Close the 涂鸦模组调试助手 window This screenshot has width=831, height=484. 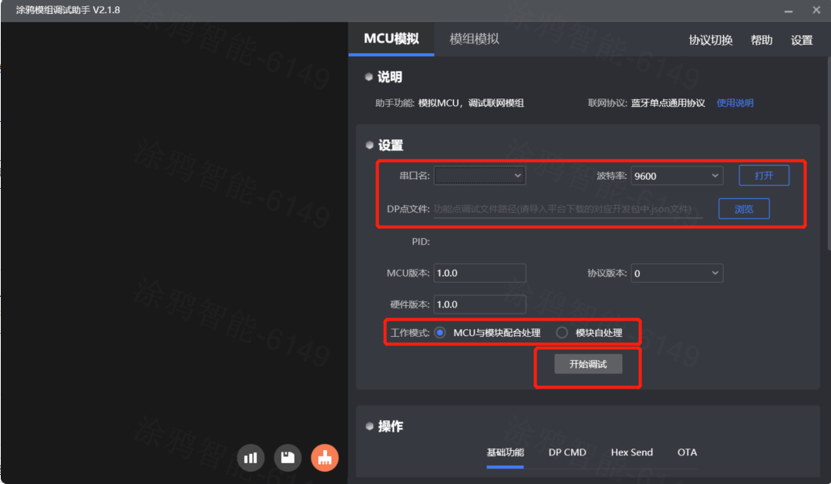[x=816, y=10]
